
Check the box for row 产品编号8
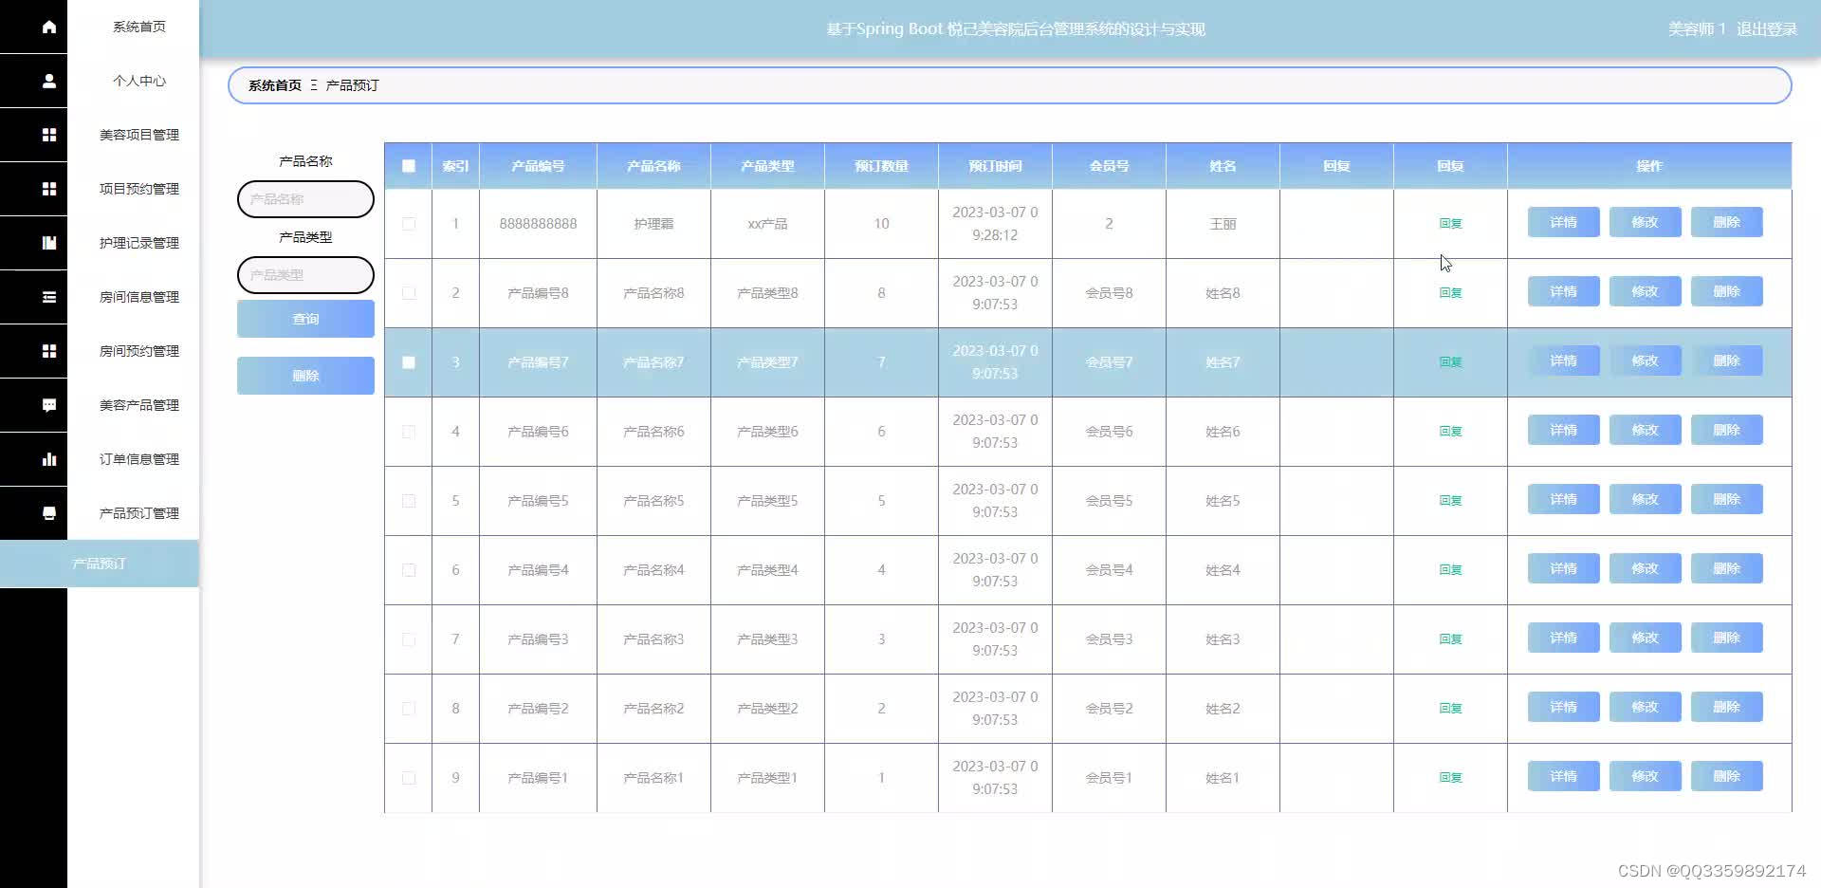click(x=409, y=293)
